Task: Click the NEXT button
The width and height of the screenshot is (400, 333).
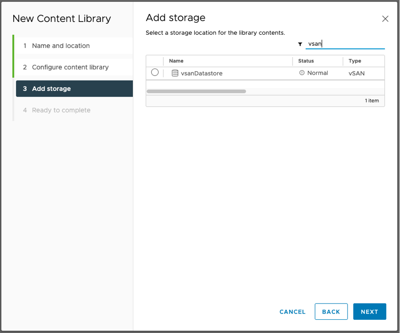Action: coord(370,311)
